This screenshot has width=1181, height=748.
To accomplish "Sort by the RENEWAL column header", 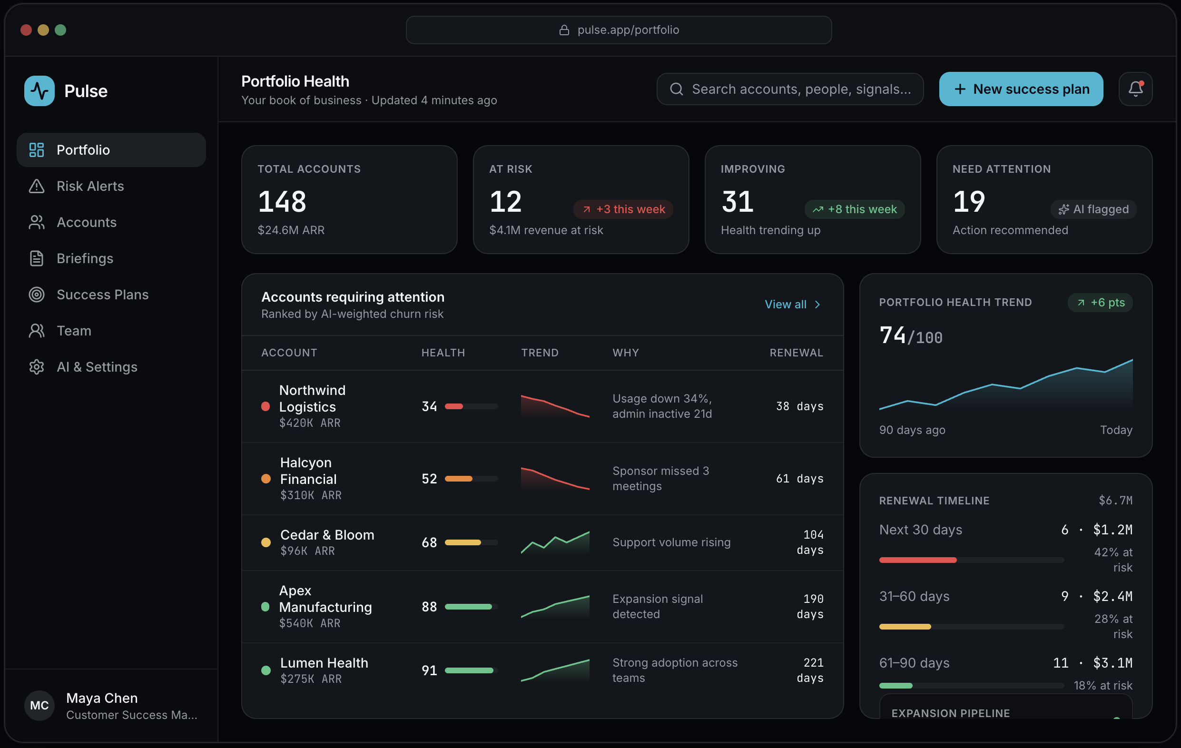I will (797, 353).
